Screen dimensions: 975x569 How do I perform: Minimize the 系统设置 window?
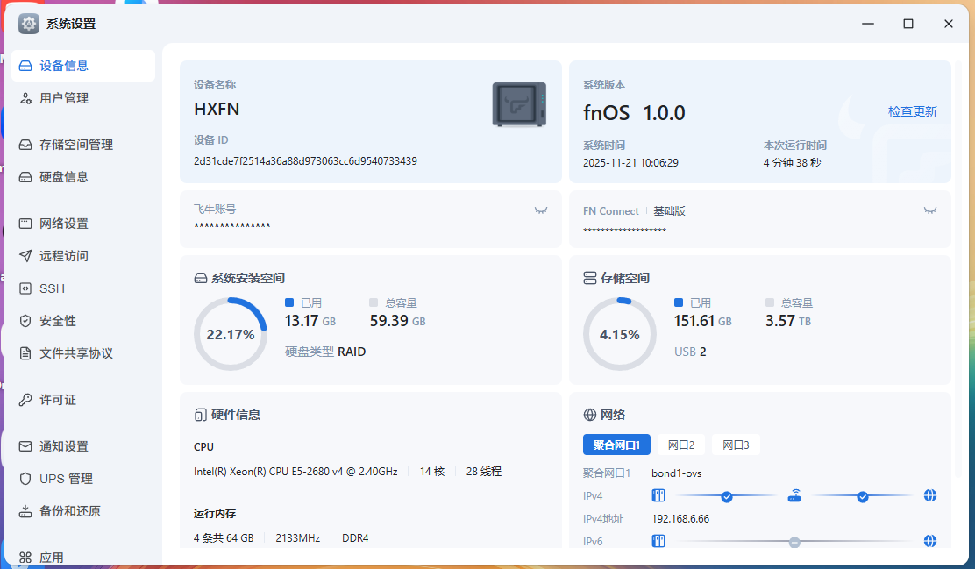[x=868, y=24]
